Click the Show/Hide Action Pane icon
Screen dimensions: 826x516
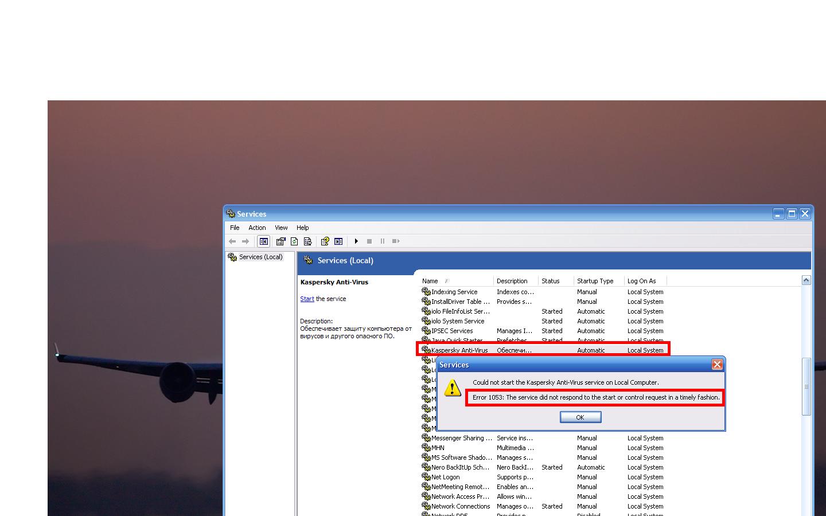click(338, 241)
